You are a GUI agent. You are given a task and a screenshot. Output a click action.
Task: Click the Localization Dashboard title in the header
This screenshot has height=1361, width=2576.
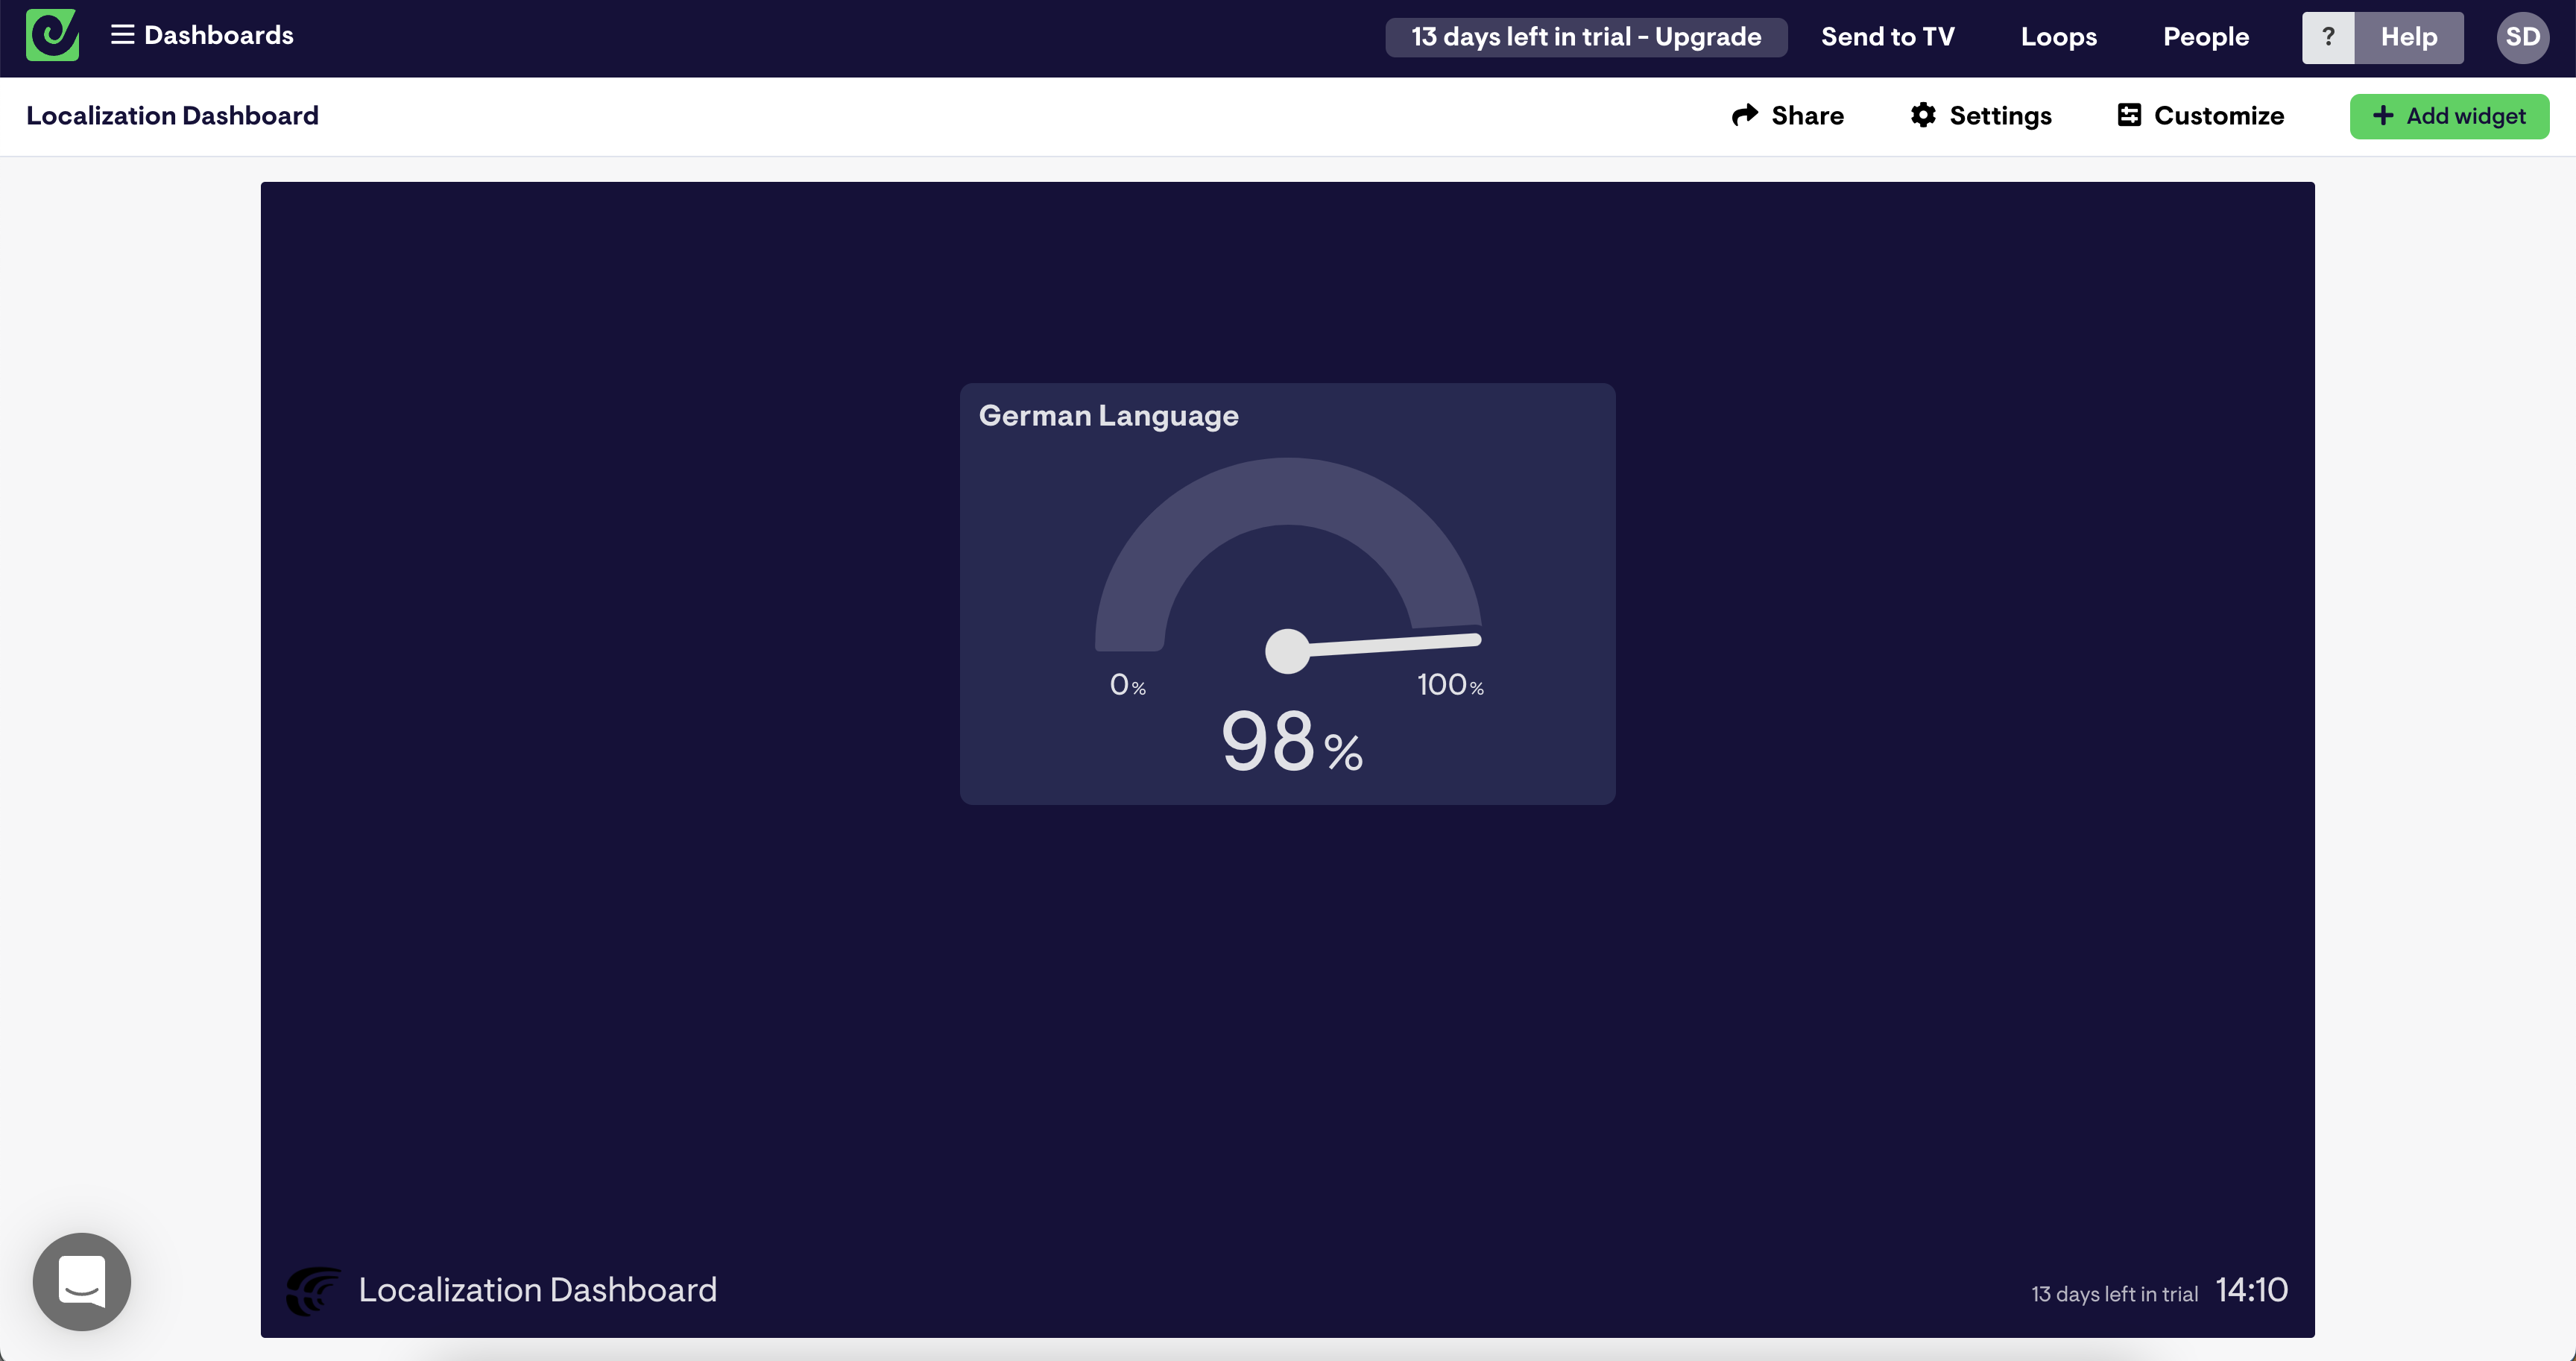coord(172,116)
